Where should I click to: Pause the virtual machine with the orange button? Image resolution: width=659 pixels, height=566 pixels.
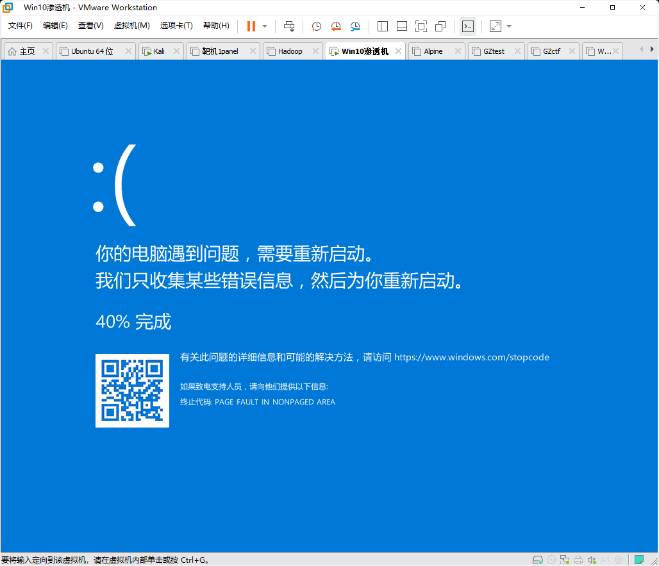tap(251, 26)
